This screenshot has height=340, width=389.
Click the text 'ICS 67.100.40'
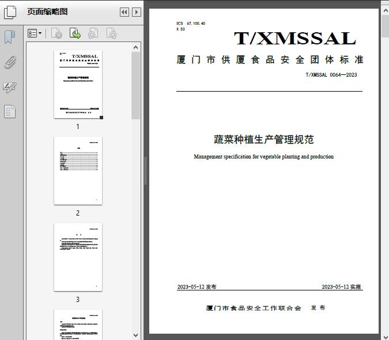tap(191, 23)
